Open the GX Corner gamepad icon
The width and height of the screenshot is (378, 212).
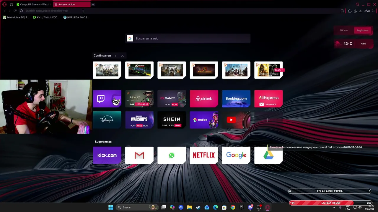11,4
